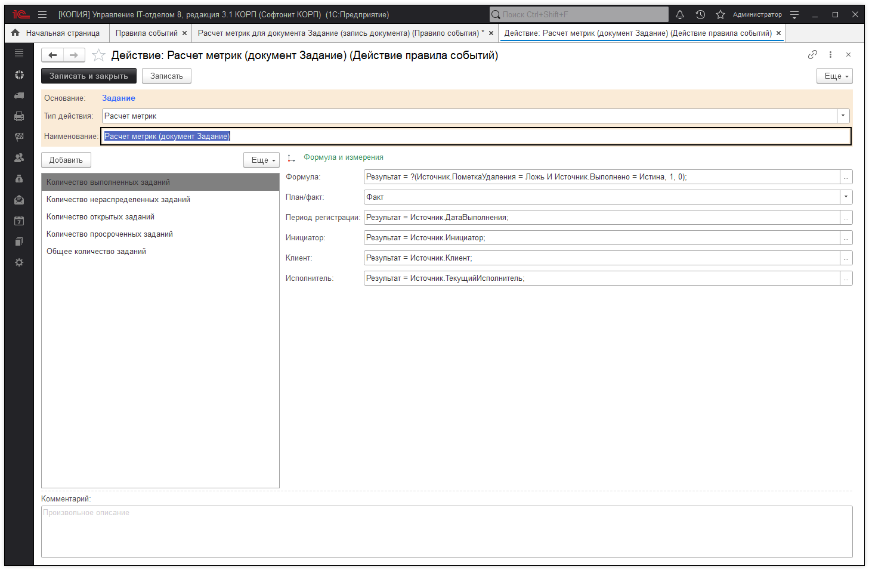Switch to Начальная страница tab
This screenshot has width=869, height=570.
click(x=63, y=33)
